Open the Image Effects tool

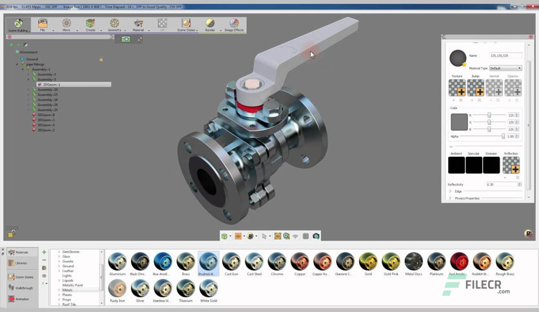click(234, 24)
